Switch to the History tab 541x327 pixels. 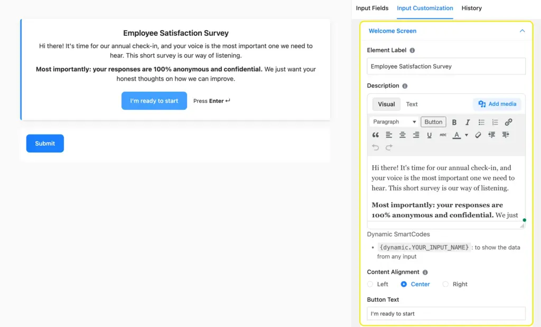point(471,8)
